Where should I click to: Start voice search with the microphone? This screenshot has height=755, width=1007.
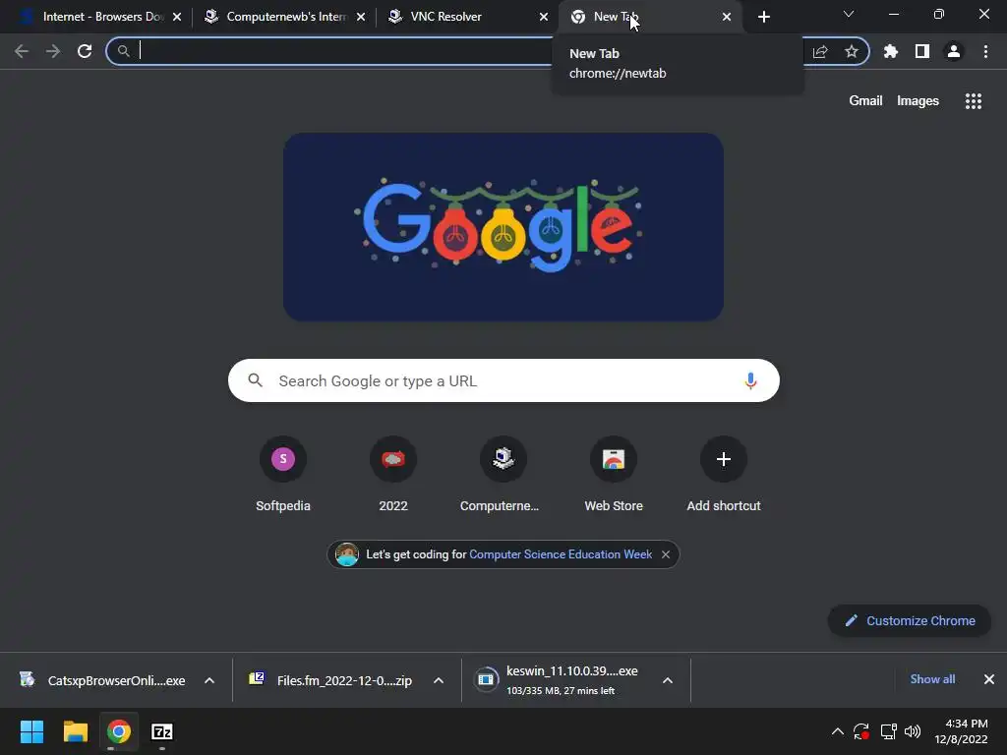click(750, 380)
